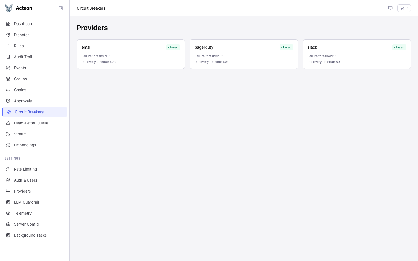Screen dimensions: 418x261
Task: Select the pagerduty provider card
Action: [x=244, y=54]
